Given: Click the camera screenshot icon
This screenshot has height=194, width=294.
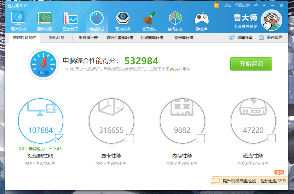Looking at the screenshot, I should tap(261, 38).
